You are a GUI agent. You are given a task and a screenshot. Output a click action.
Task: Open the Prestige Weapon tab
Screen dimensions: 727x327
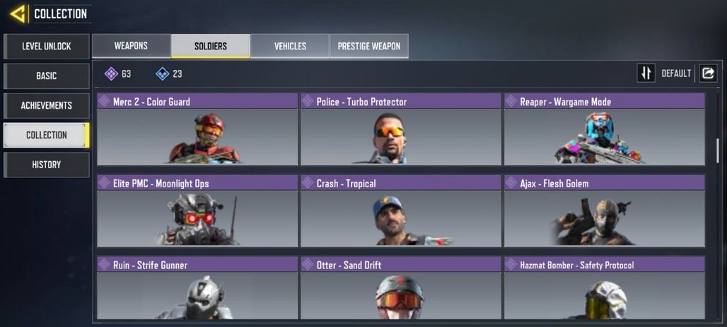369,46
